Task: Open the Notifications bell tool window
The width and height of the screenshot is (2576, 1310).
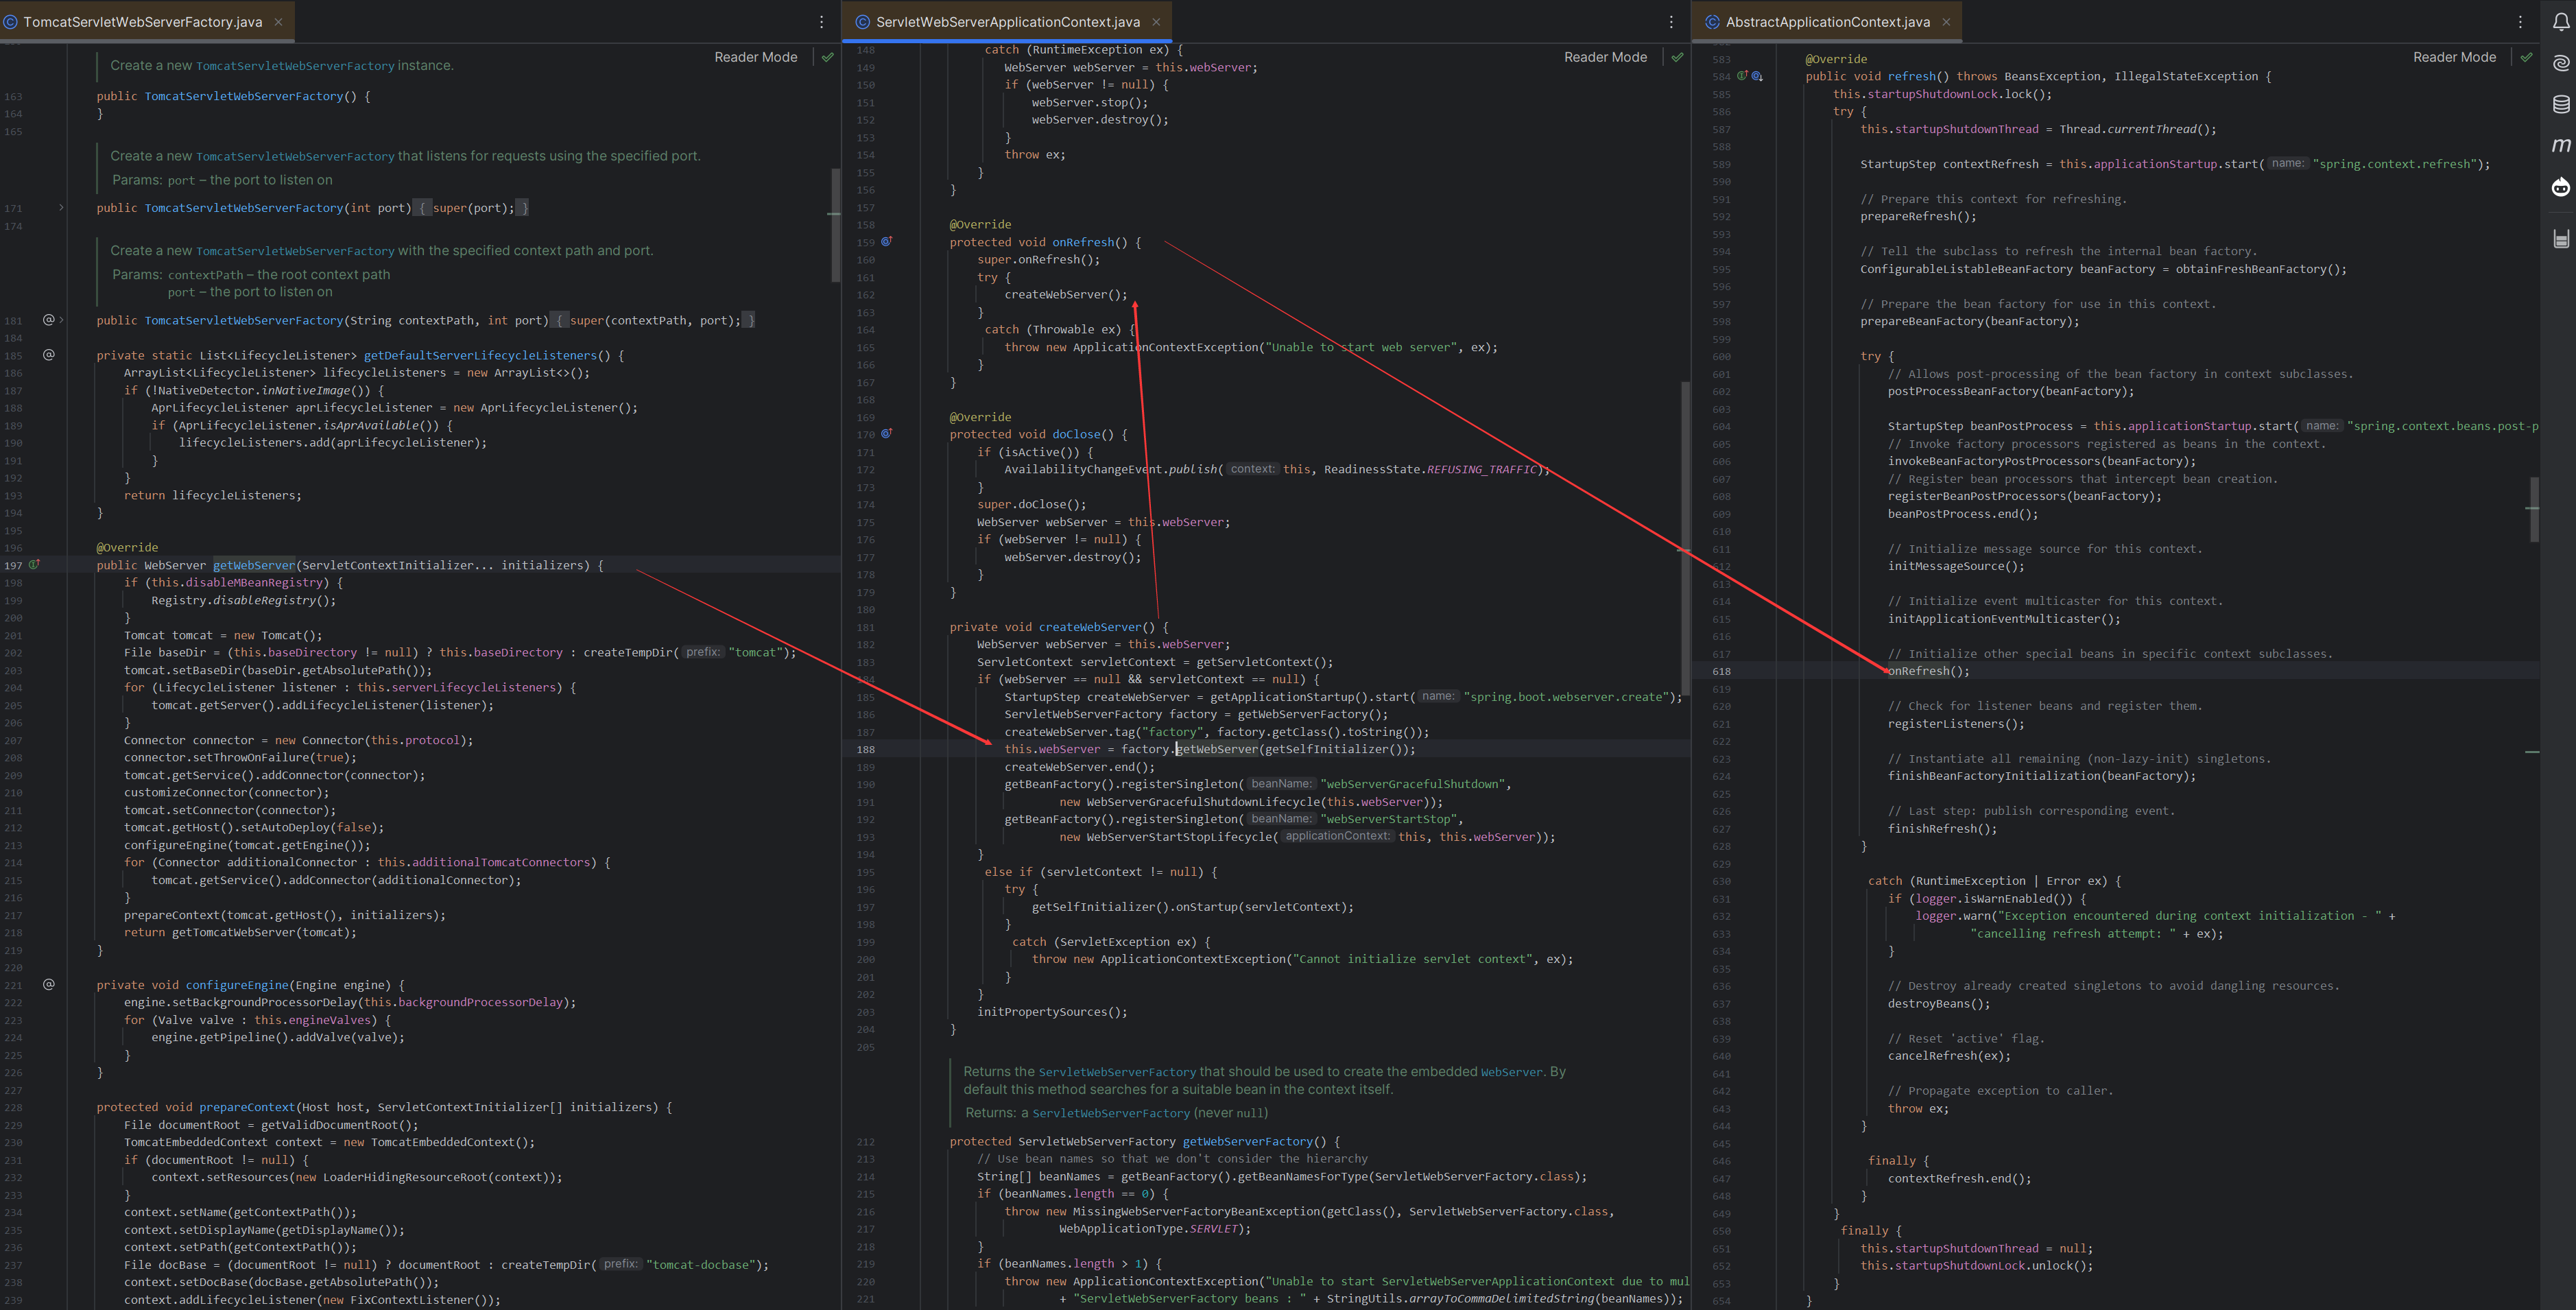Action: tap(2560, 21)
